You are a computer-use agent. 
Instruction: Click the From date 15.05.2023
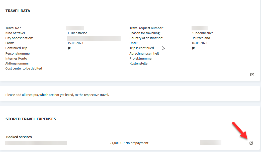75,43
